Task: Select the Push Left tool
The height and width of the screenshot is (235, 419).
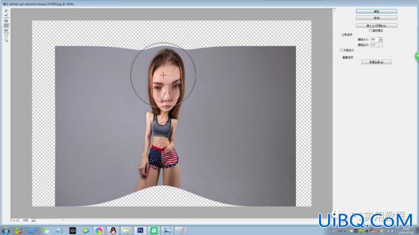Action: coord(6,31)
